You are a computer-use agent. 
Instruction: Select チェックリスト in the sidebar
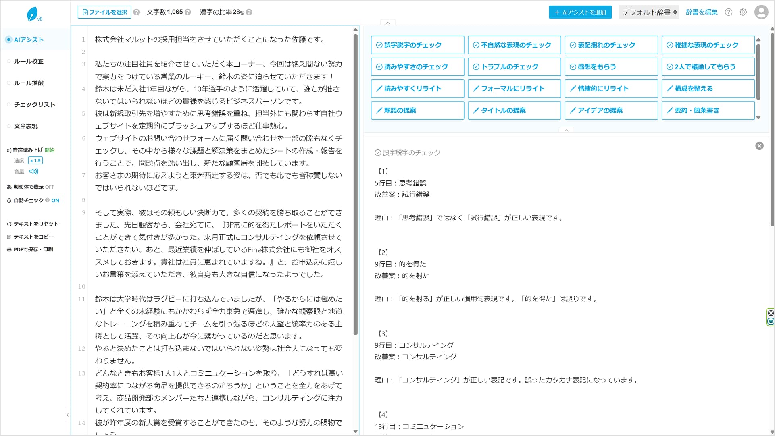click(34, 104)
